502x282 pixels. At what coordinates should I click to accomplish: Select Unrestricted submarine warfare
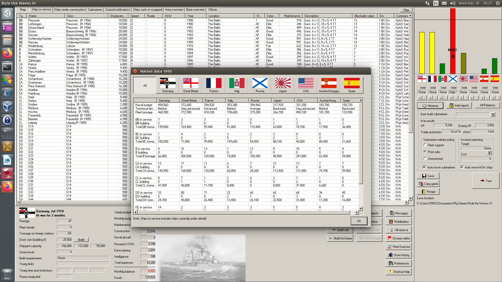tap(425, 159)
